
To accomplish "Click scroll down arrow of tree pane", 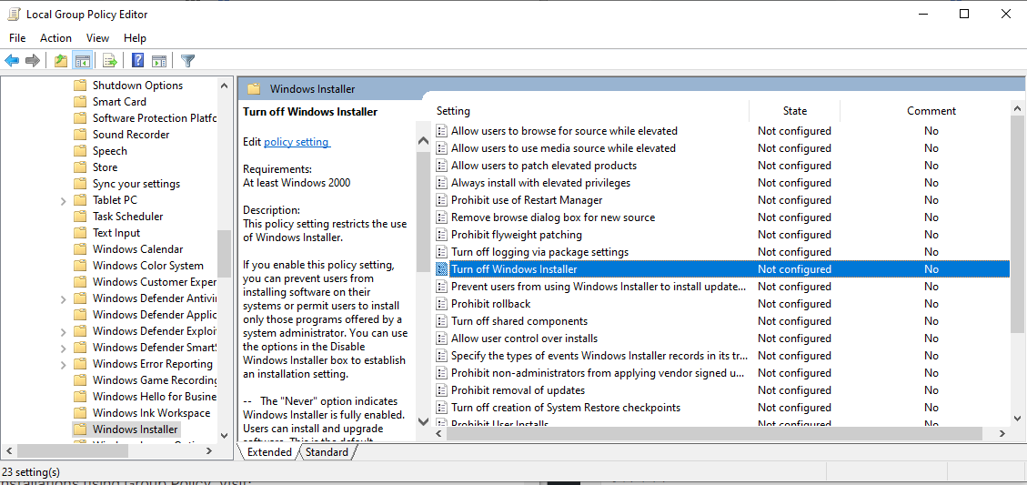I will (x=224, y=435).
